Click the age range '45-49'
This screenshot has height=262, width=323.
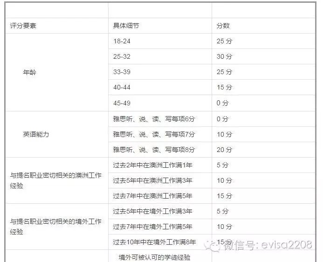click(x=122, y=103)
